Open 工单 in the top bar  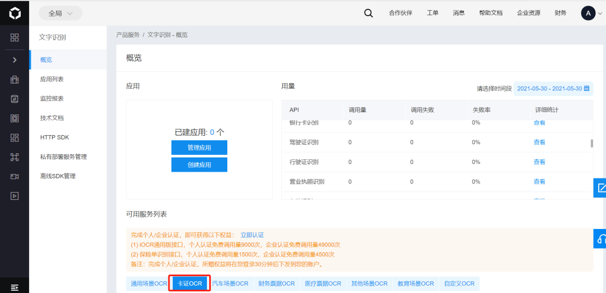(433, 13)
